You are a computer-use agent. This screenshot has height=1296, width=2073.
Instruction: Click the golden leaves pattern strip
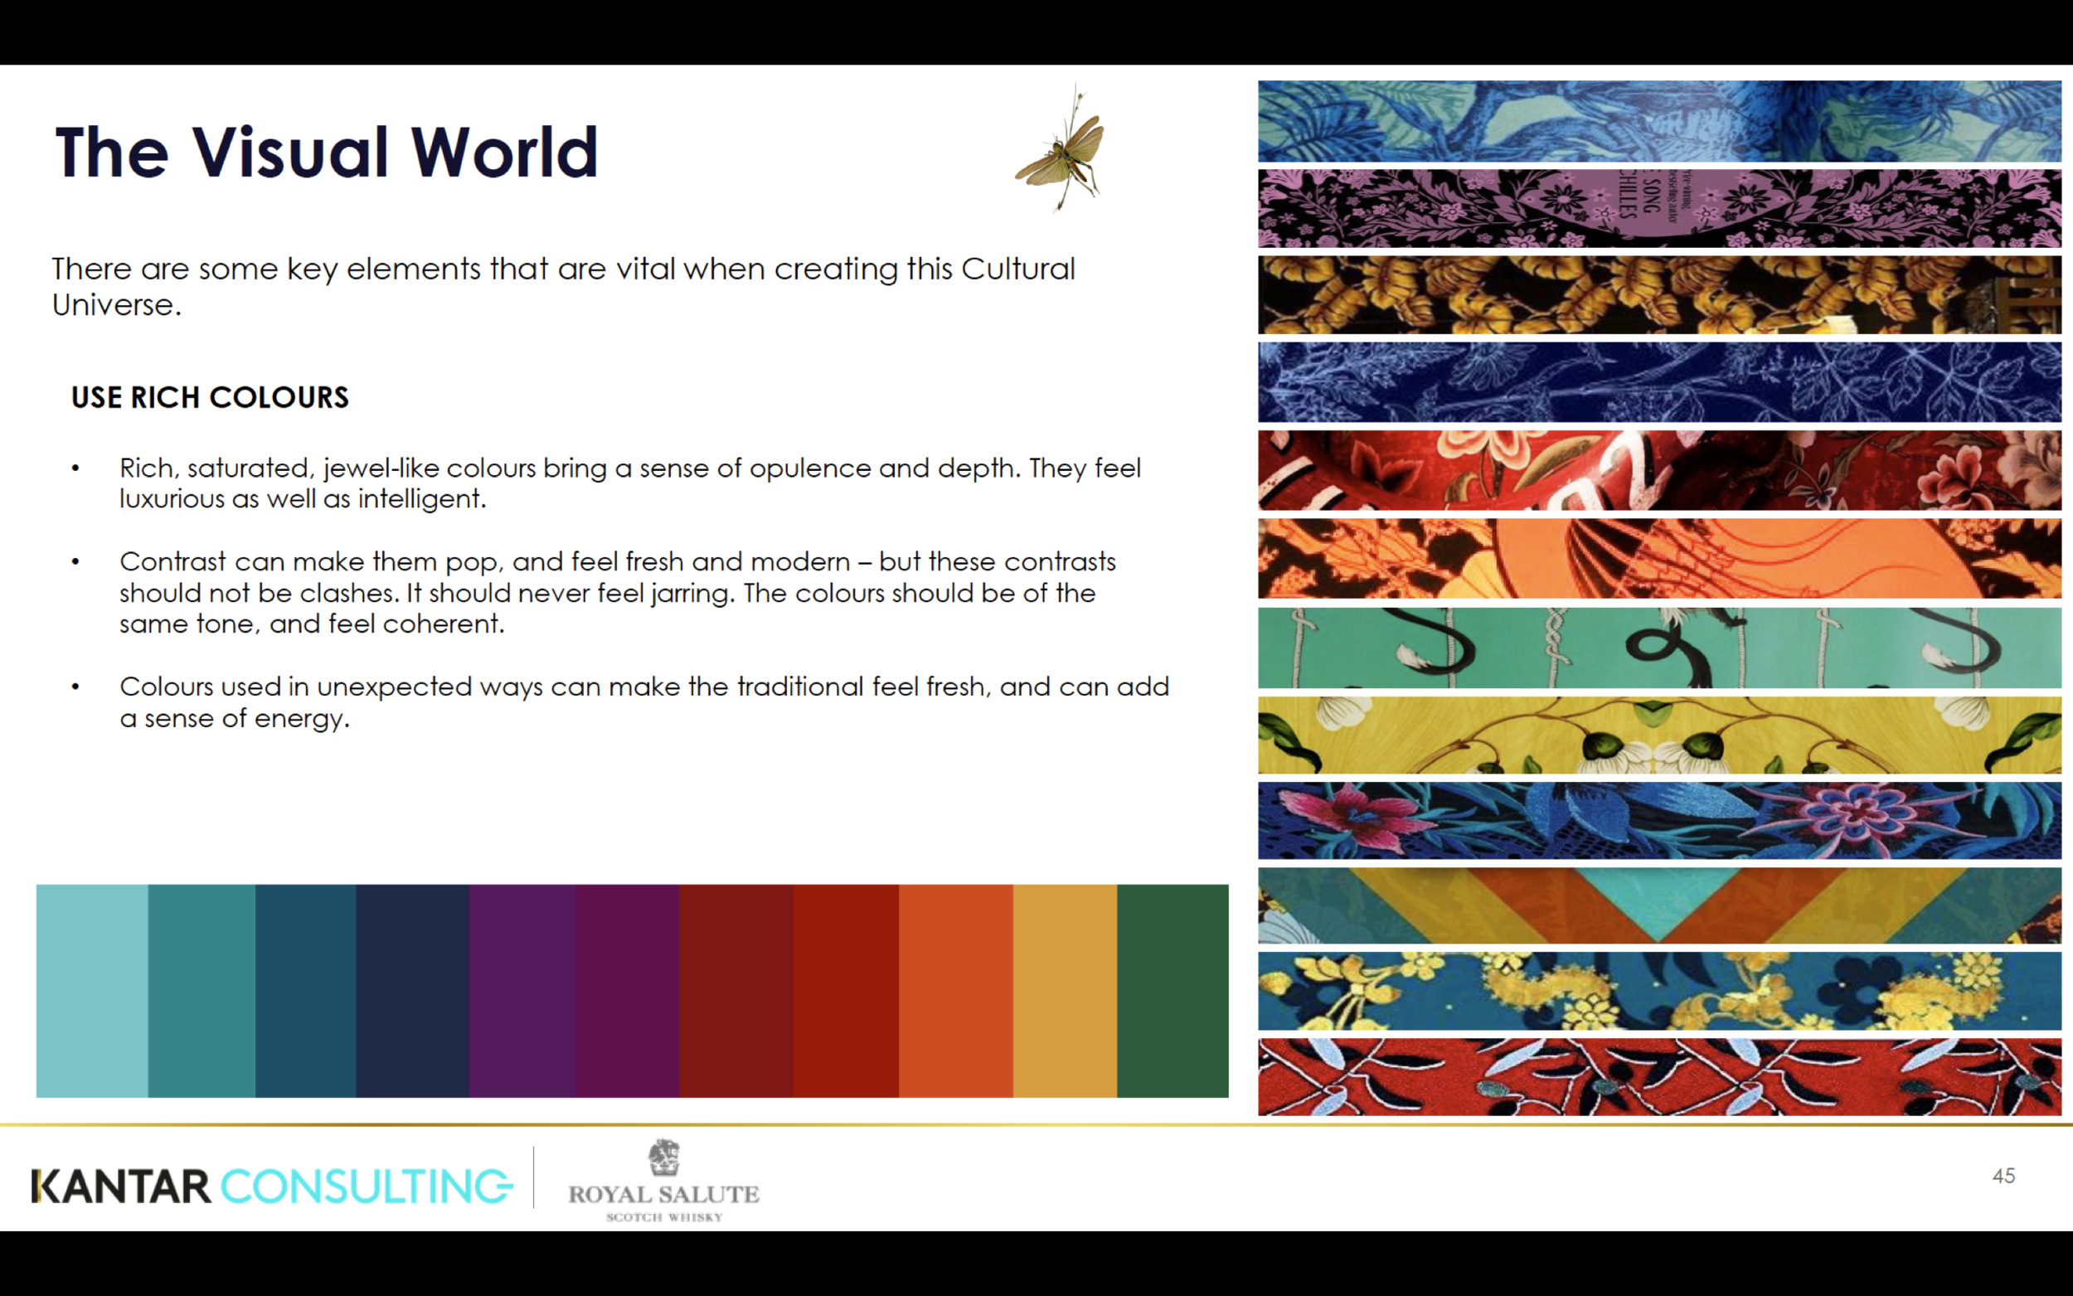(x=1659, y=295)
